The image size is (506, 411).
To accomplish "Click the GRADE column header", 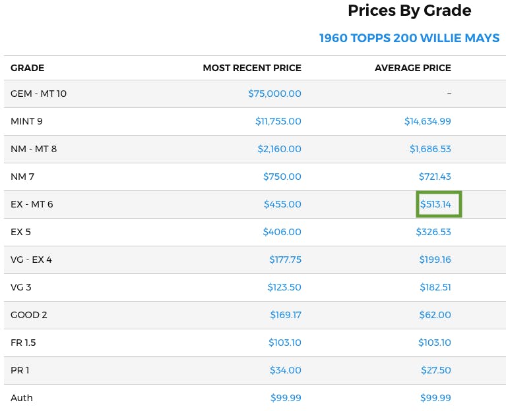I will point(28,68).
